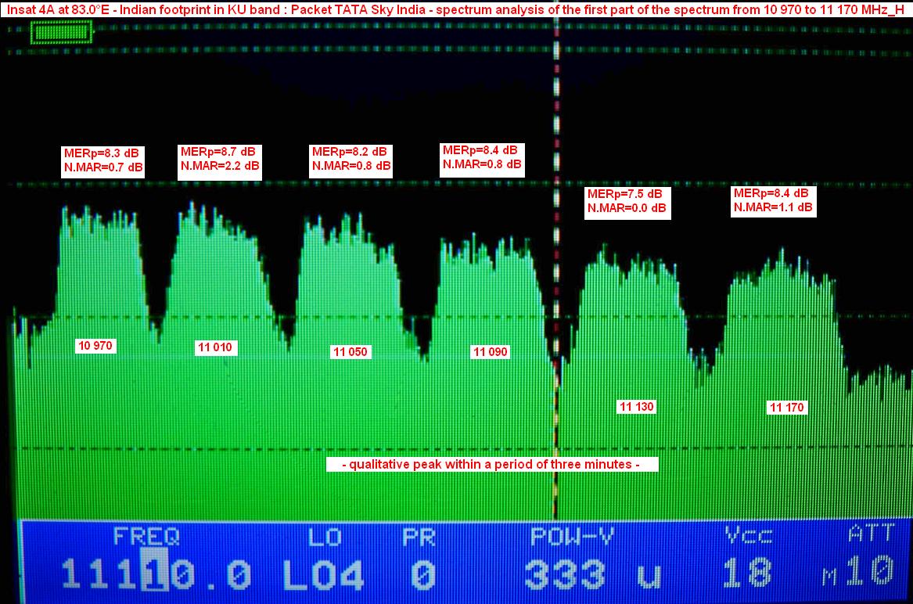The image size is (913, 604).
Task: Select the FREQ value 11110.0 field
Action: pos(156,576)
